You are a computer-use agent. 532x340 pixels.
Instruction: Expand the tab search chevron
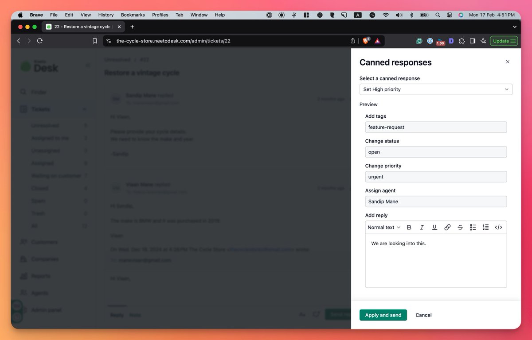pos(514,27)
